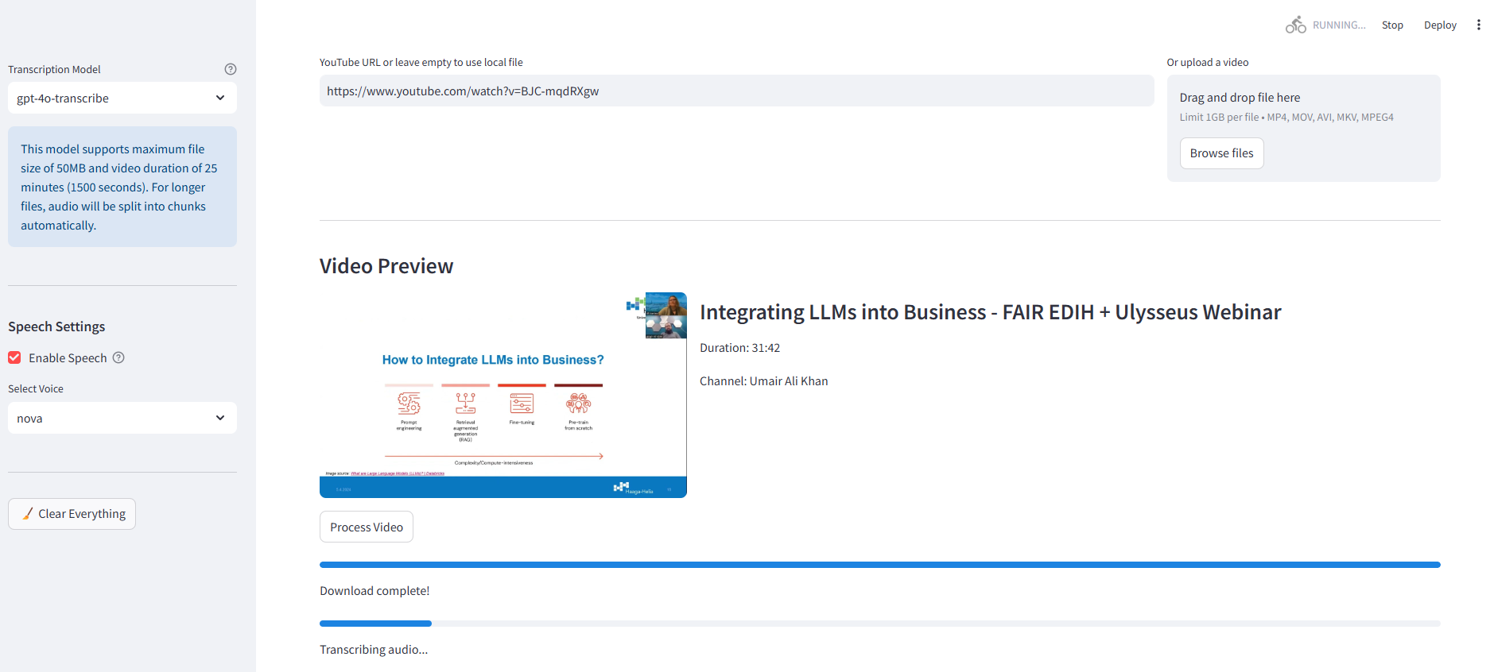1494x672 pixels.
Task: Click the Enable Speech help icon
Action: coord(118,357)
